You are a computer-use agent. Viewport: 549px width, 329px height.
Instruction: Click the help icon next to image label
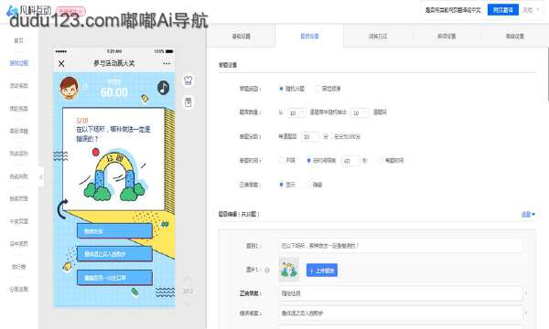[267, 270]
